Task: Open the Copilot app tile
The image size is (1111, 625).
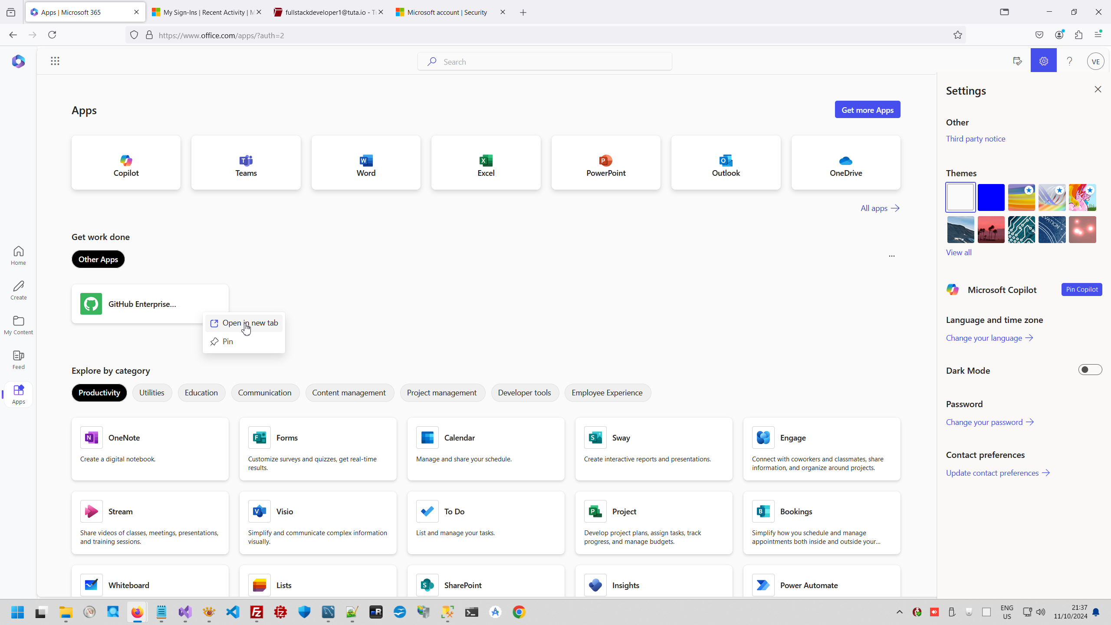Action: click(126, 163)
